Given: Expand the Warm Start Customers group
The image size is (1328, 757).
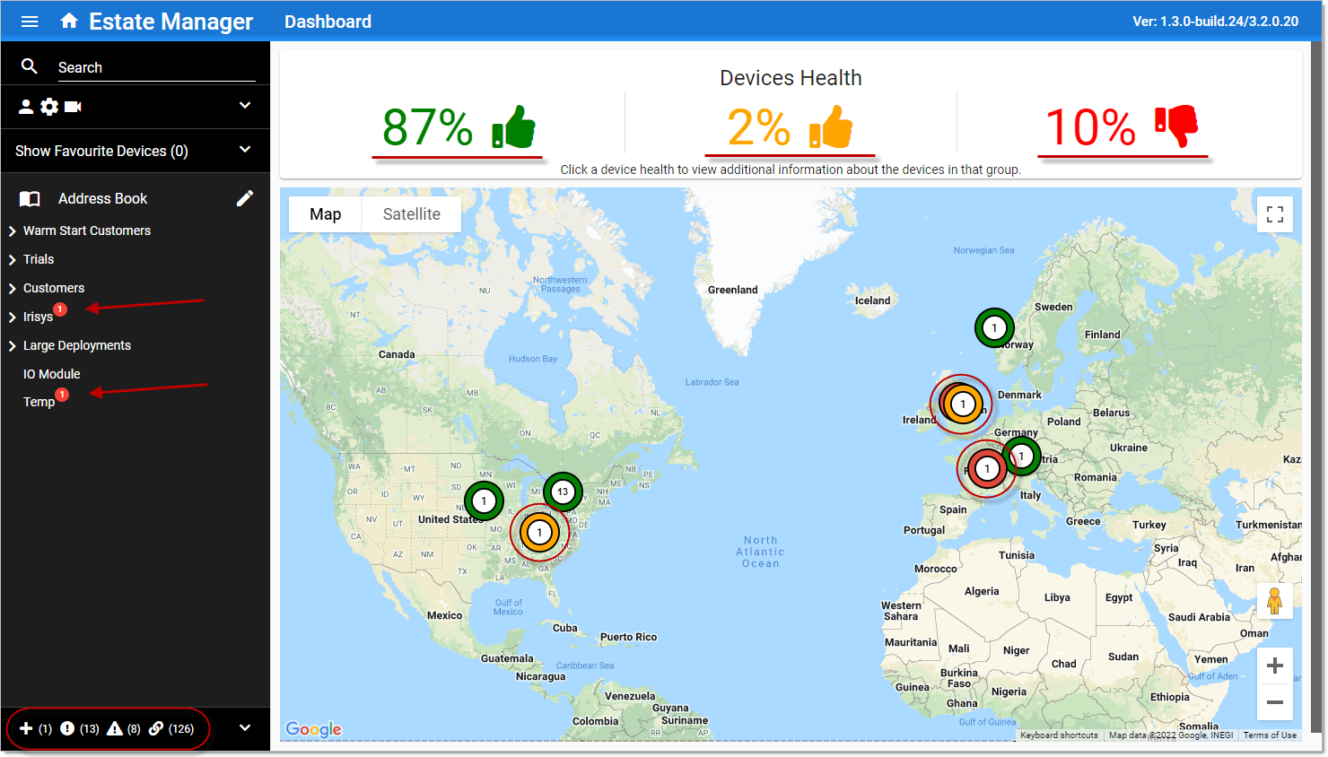Looking at the screenshot, I should pyautogui.click(x=13, y=231).
